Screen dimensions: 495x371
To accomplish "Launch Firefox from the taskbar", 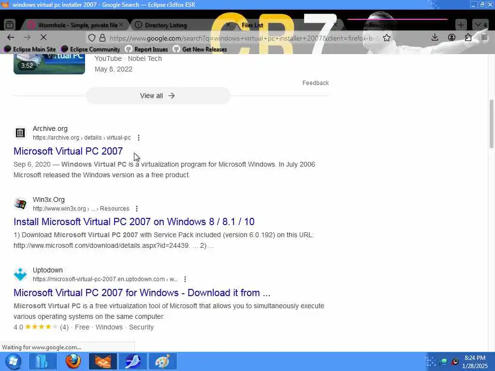I will [73, 361].
